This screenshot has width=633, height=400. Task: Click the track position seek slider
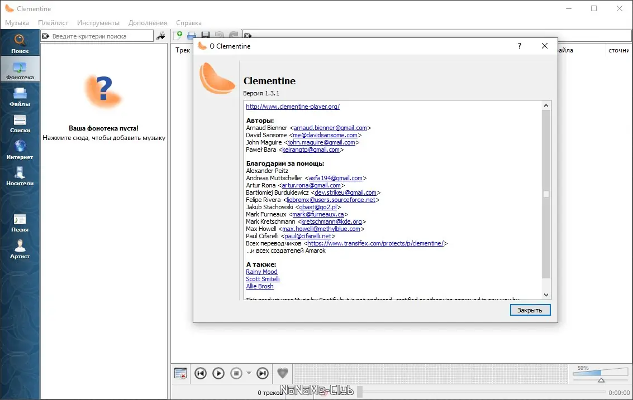[481, 392]
